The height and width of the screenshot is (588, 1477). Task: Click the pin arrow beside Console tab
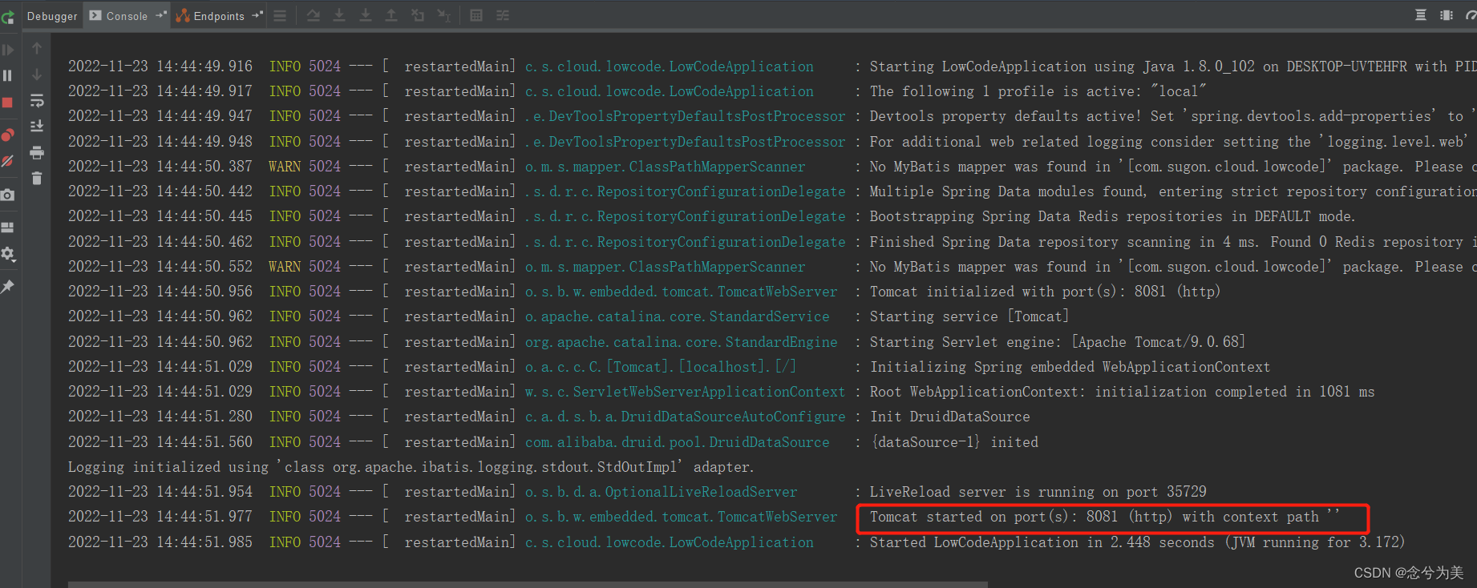pyautogui.click(x=161, y=15)
